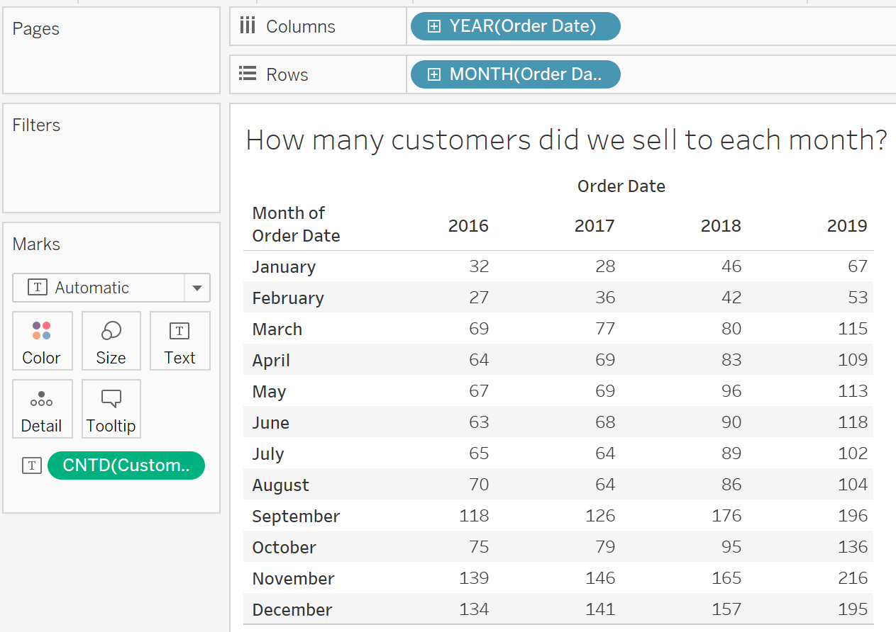
Task: Click the November 2019 value 216
Action: (x=852, y=578)
